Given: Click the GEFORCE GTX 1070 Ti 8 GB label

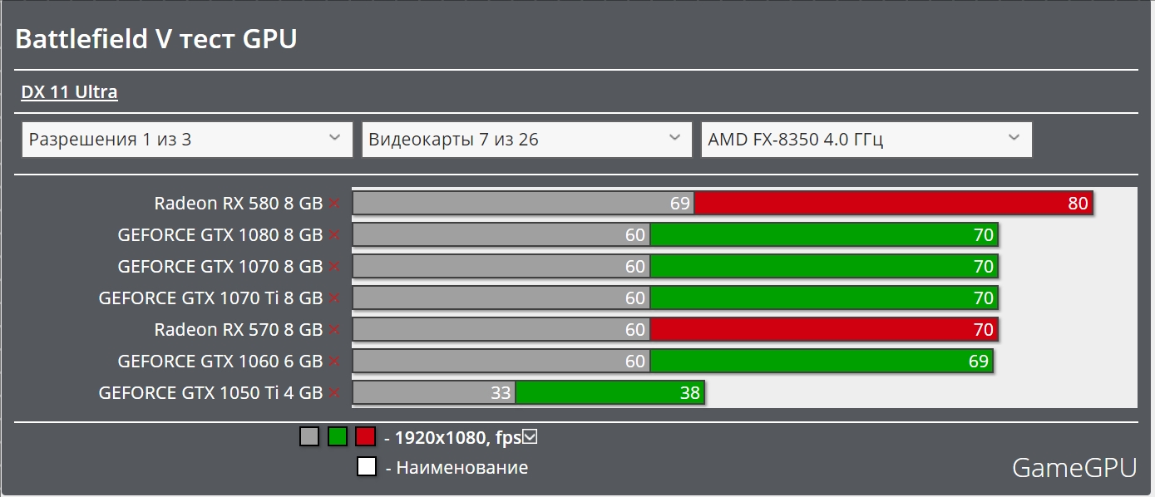Looking at the screenshot, I should coord(210,298).
